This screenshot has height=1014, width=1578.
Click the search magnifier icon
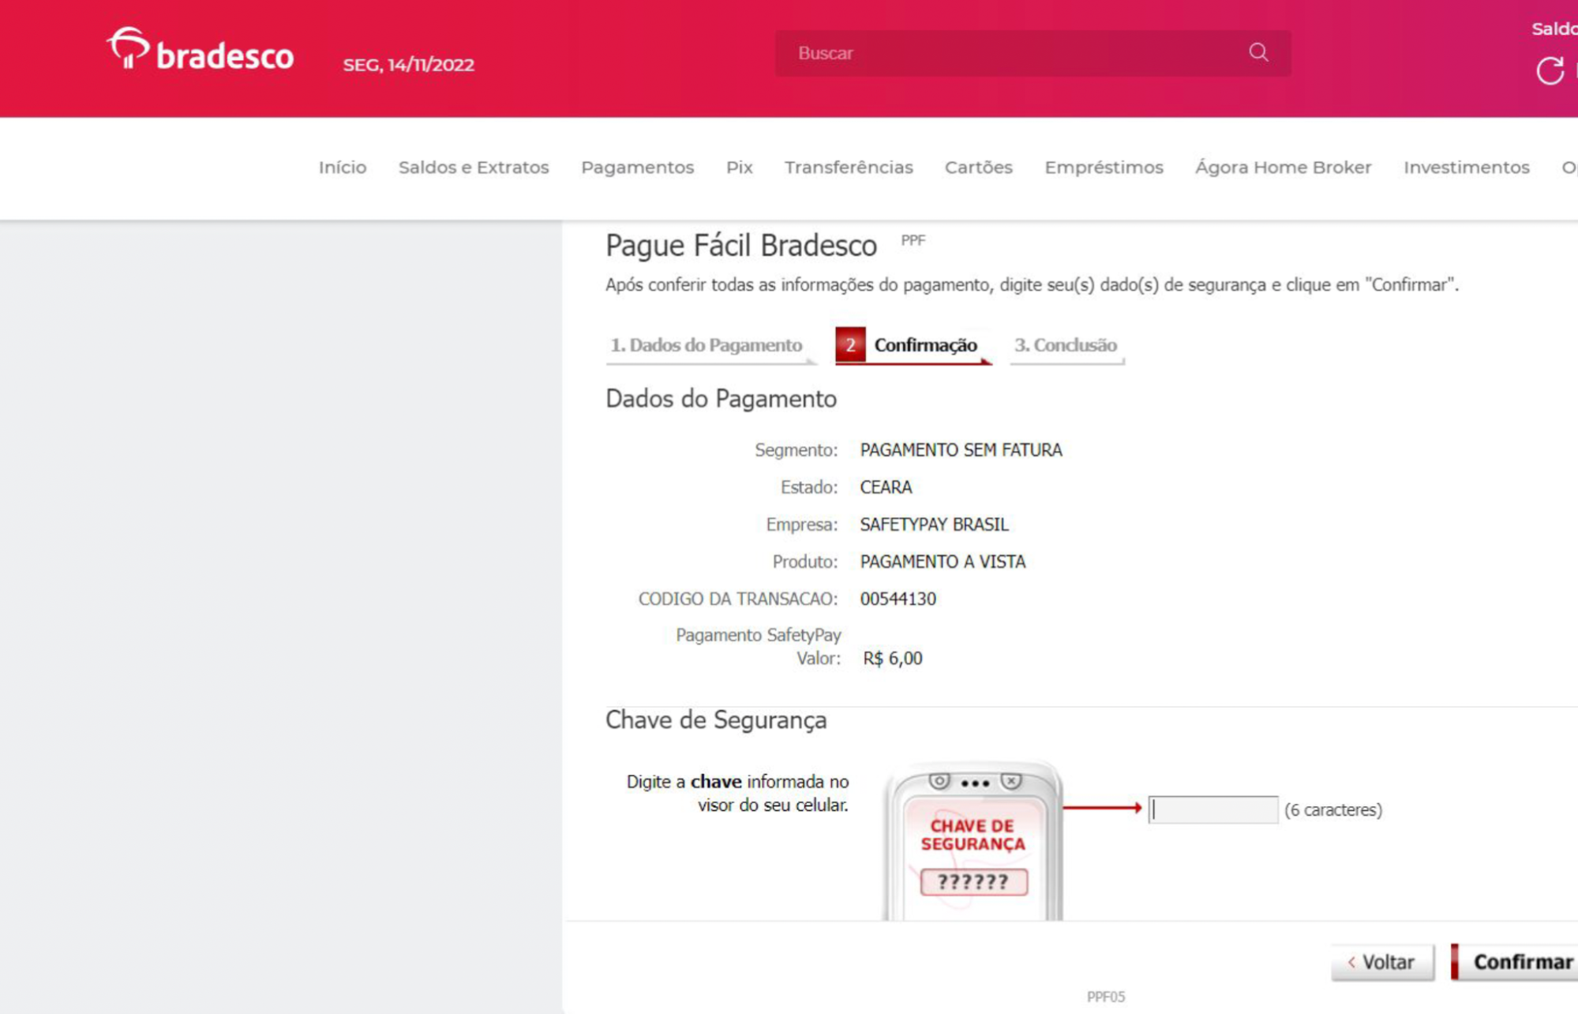tap(1258, 53)
